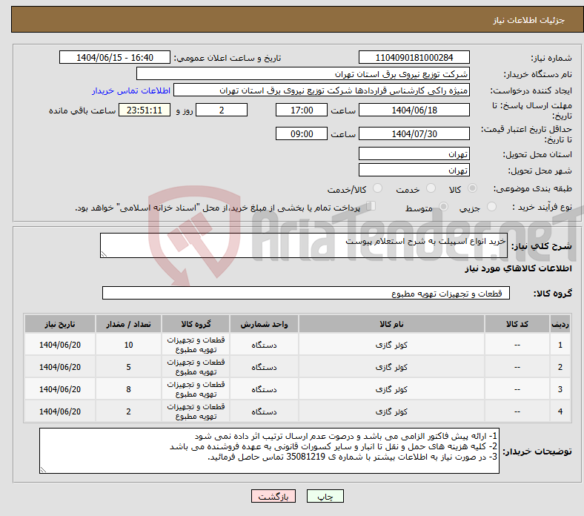Image resolution: width=584 pixels, height=516 pixels.
Task: Click the جزئیات اطلاعات نیاز page header
Action: tap(529, 20)
